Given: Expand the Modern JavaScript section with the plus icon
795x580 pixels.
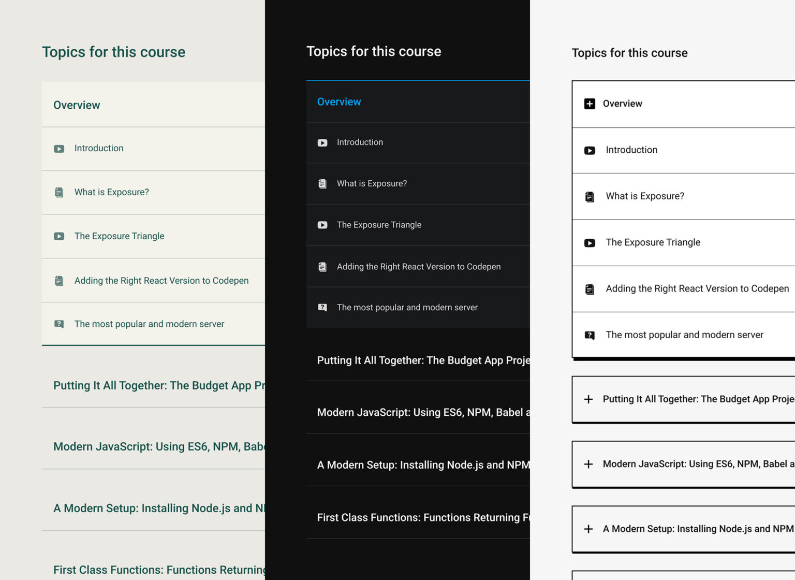Looking at the screenshot, I should coord(588,464).
